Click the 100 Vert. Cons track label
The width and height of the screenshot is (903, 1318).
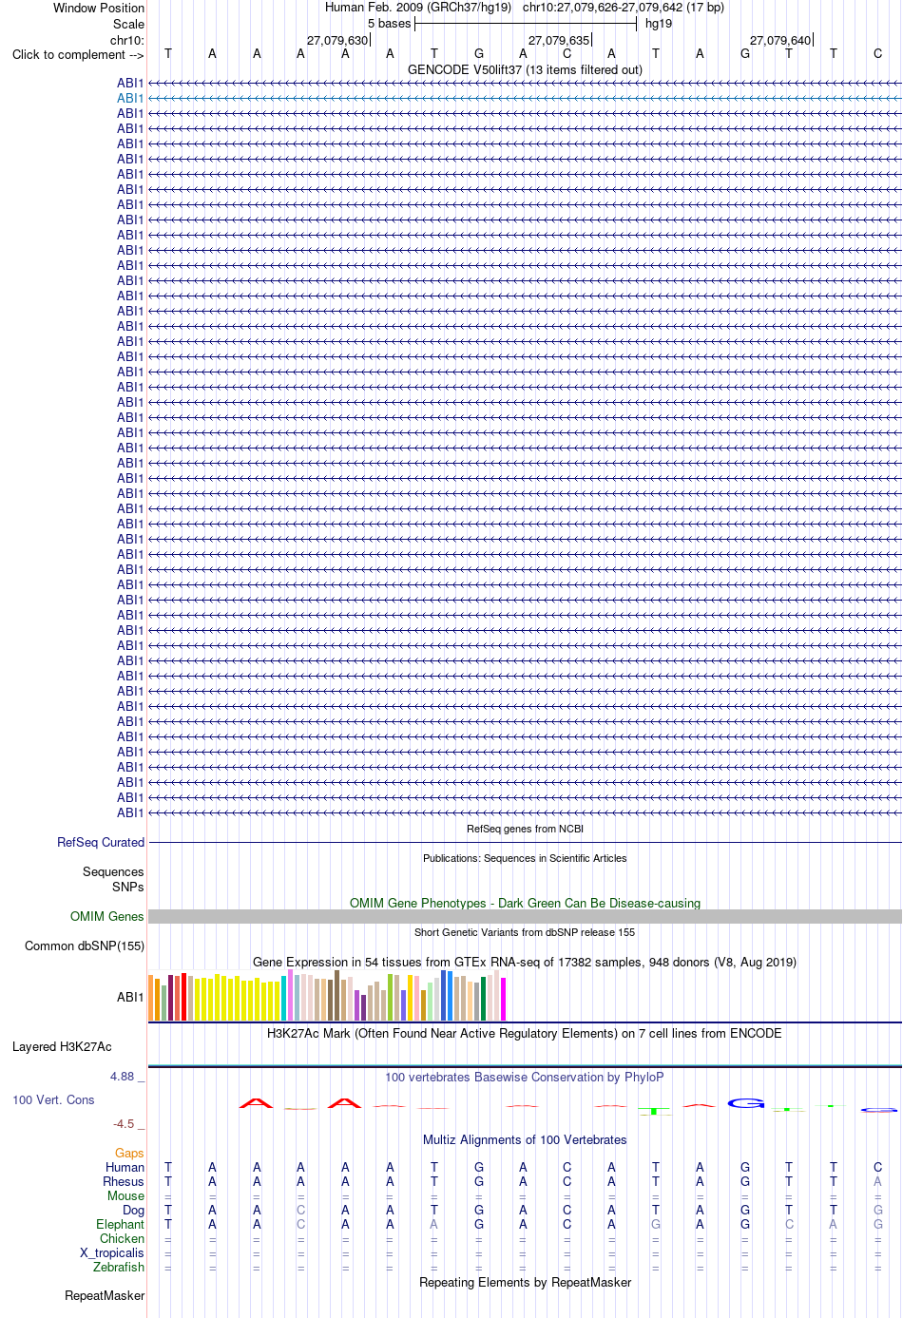point(53,1099)
